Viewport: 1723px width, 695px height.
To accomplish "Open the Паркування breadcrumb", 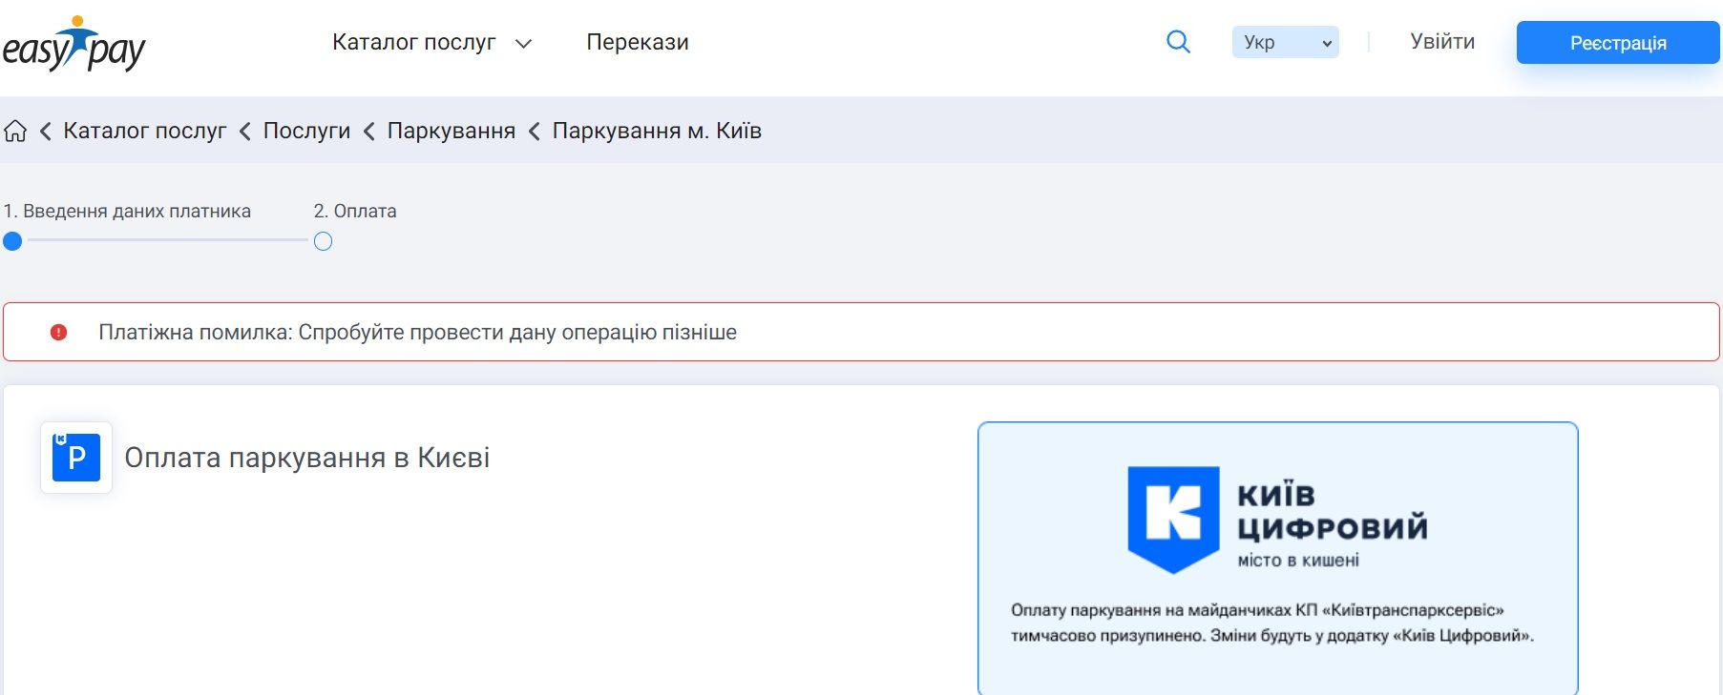I will tap(451, 131).
